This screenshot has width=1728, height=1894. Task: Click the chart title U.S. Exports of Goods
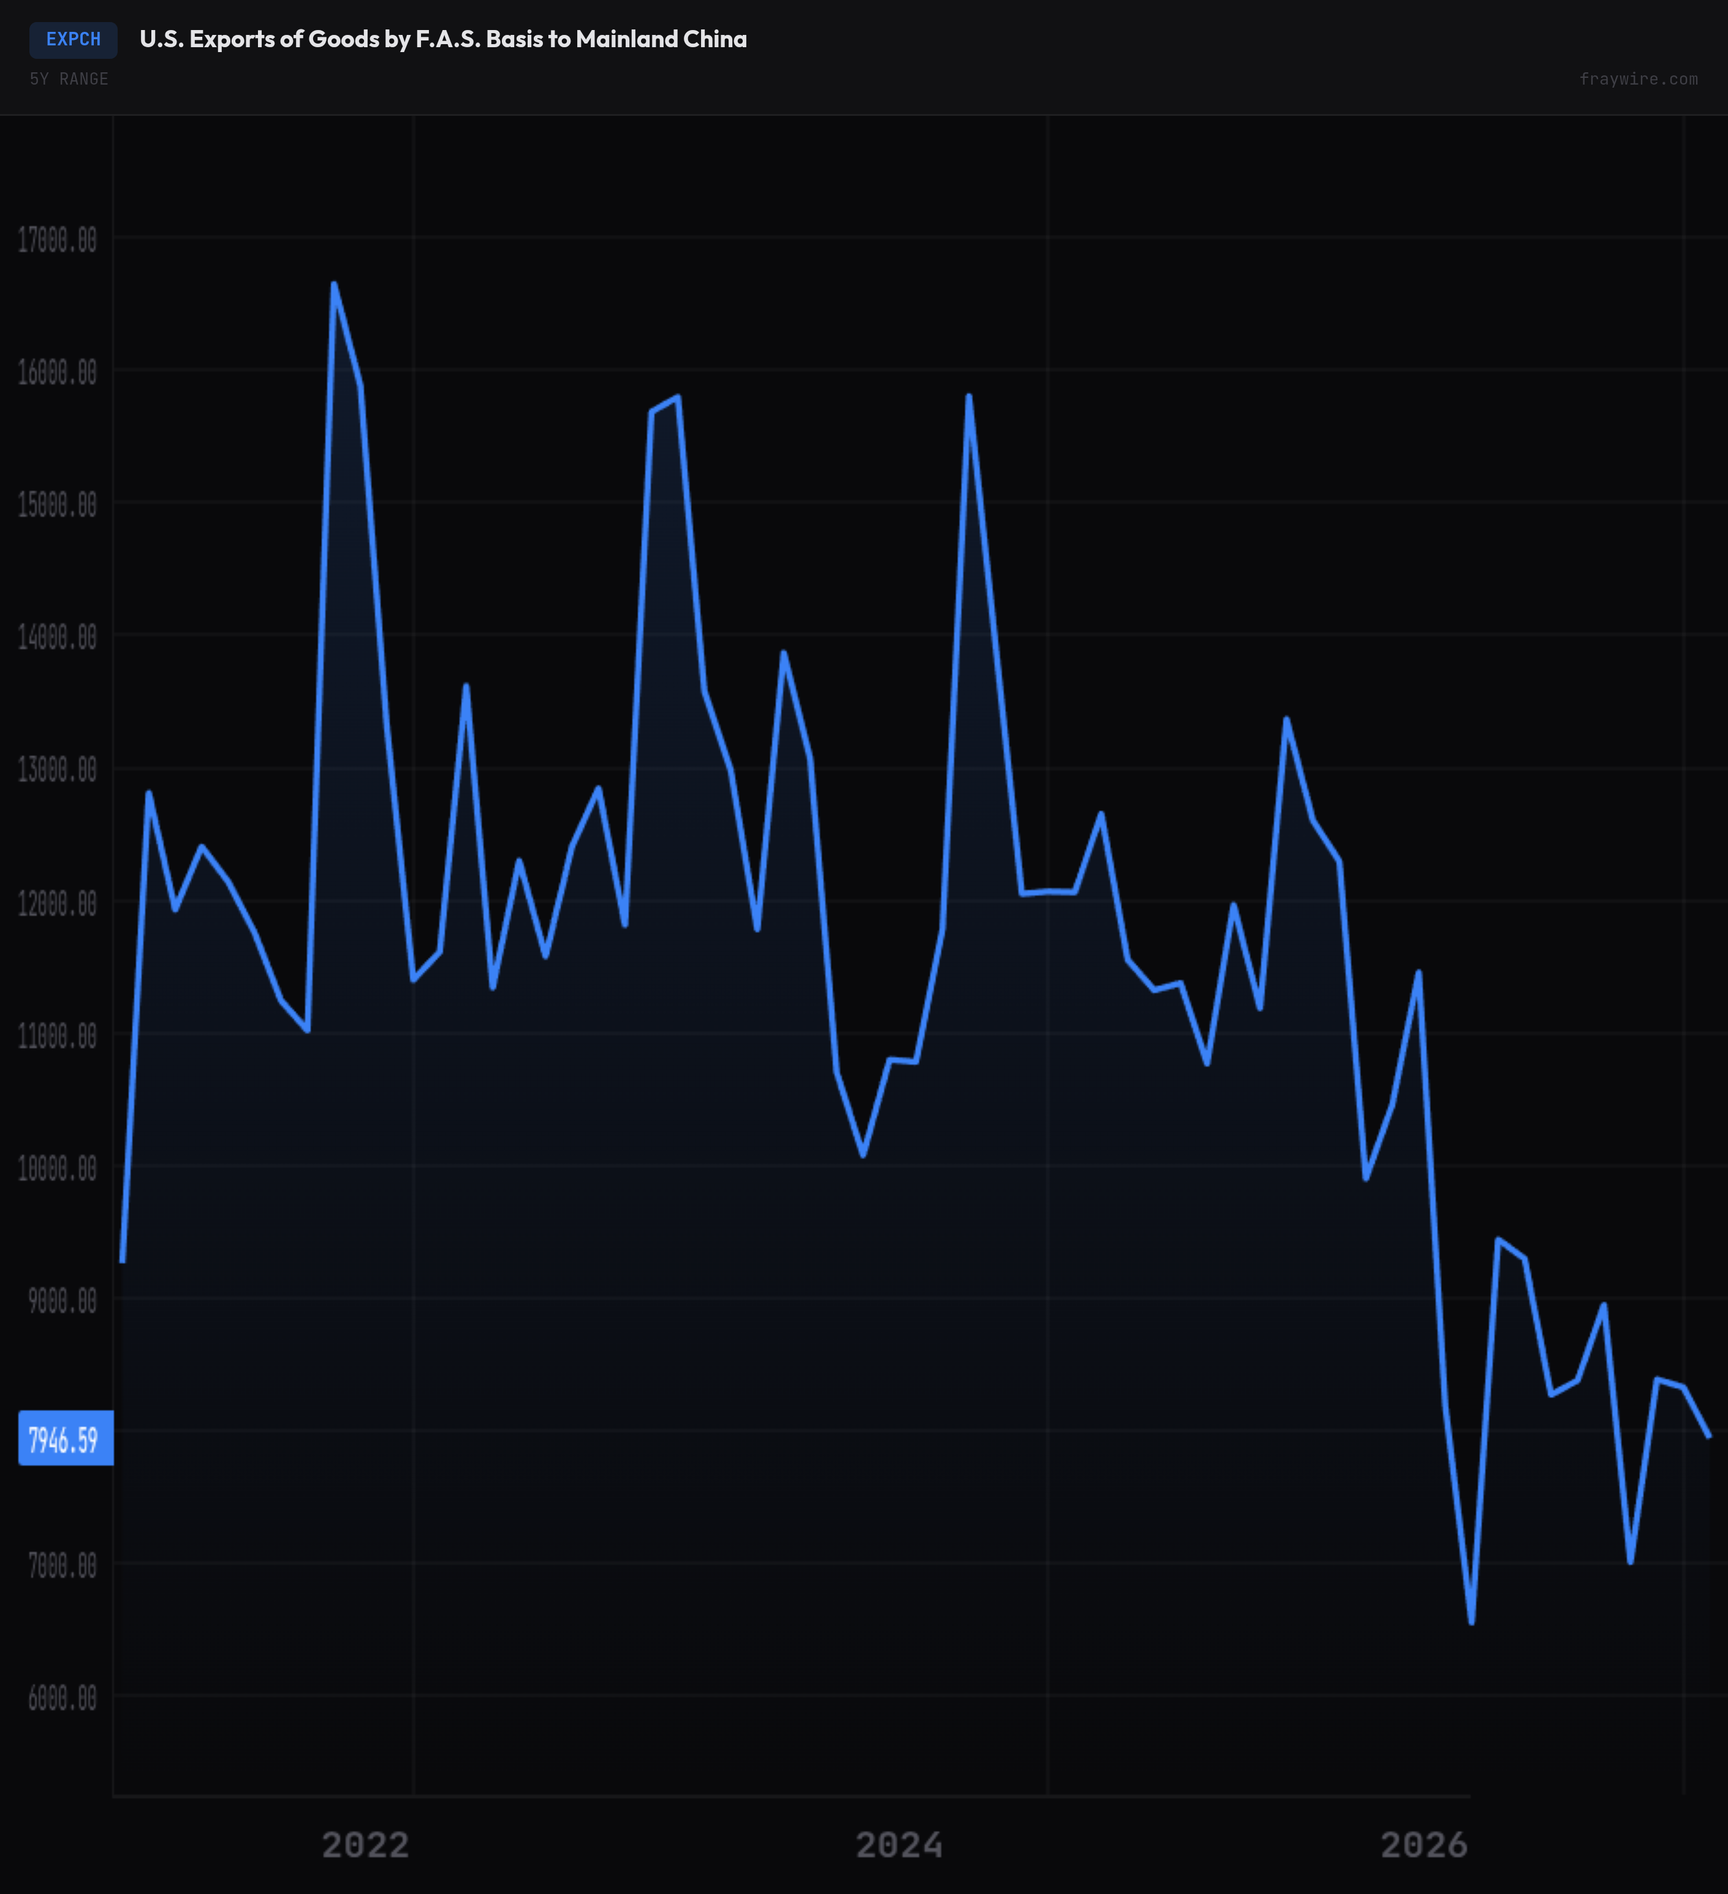click(442, 39)
